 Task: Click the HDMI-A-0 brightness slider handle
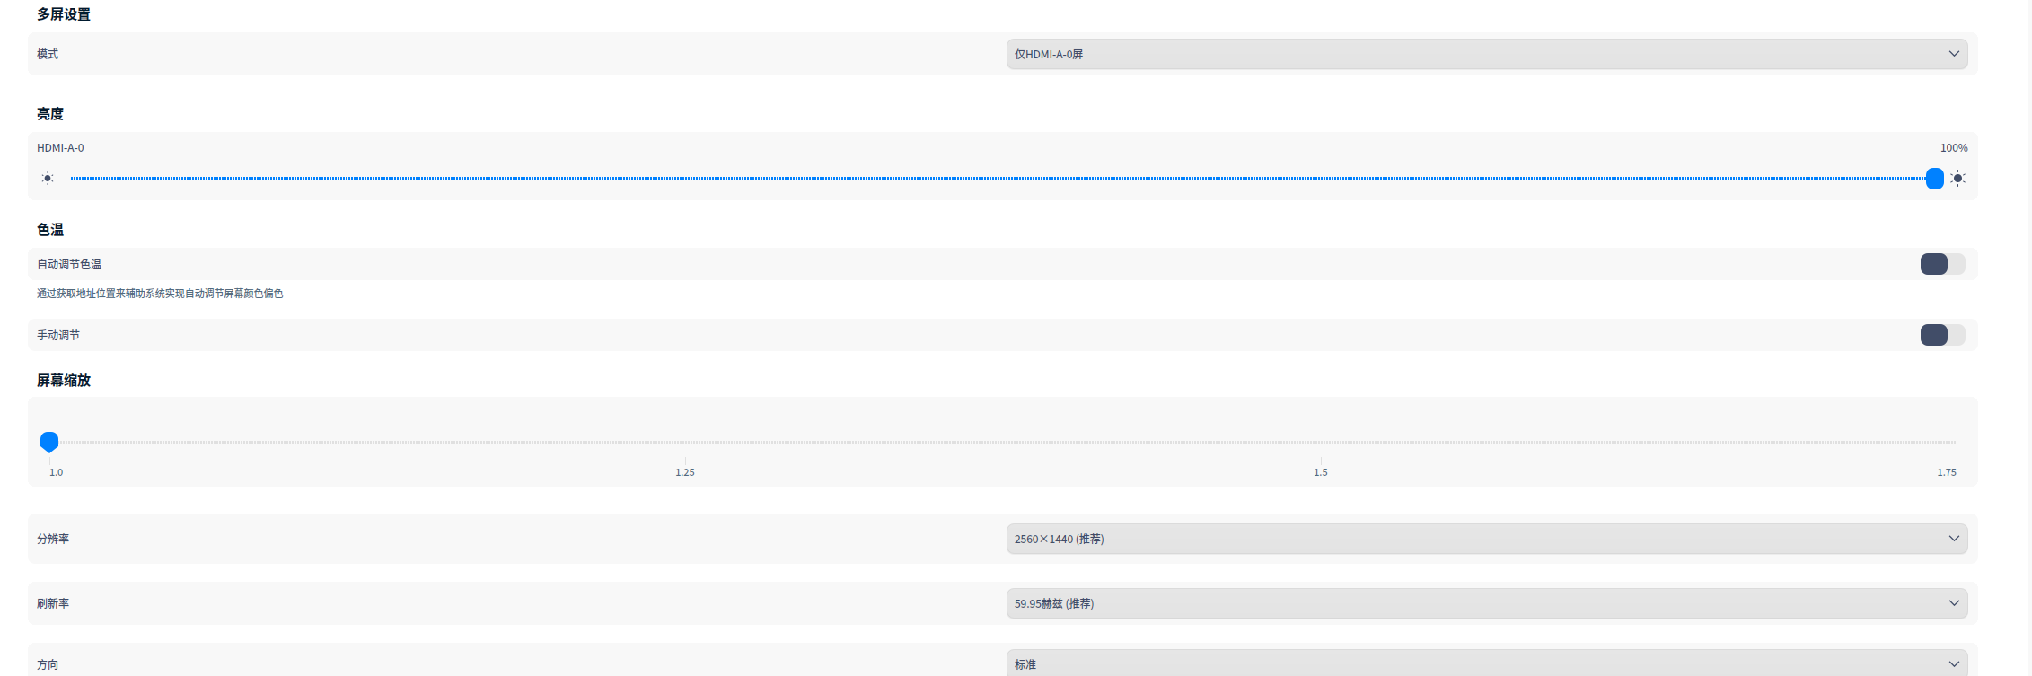tap(1934, 179)
